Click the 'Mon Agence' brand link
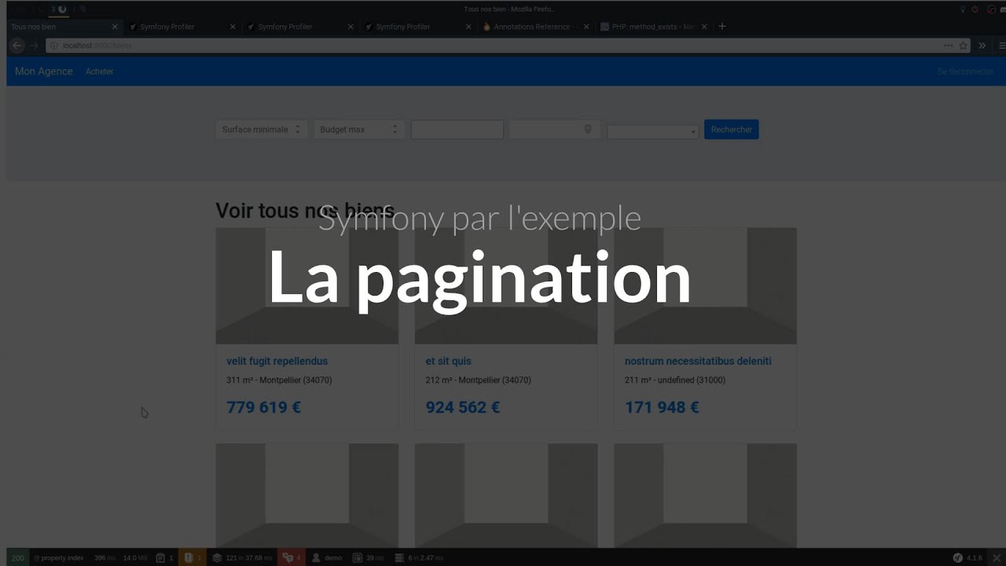 [44, 72]
